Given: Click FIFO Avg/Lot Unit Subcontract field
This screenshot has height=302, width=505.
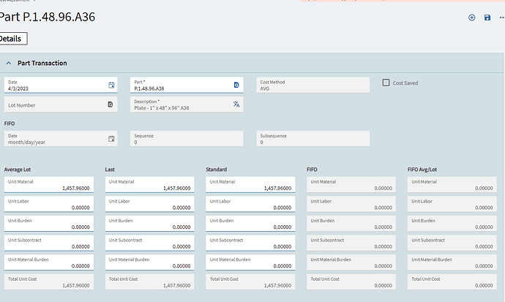Looking at the screenshot, I should pyautogui.click(x=452, y=244).
